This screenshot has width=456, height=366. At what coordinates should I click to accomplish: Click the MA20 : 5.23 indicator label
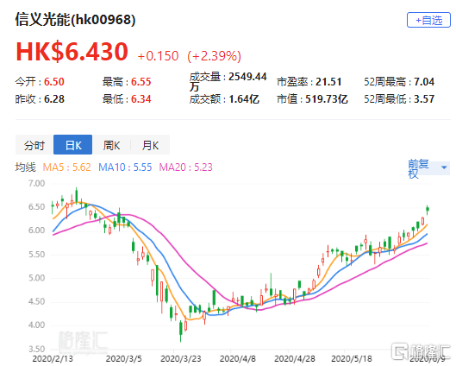point(186,167)
